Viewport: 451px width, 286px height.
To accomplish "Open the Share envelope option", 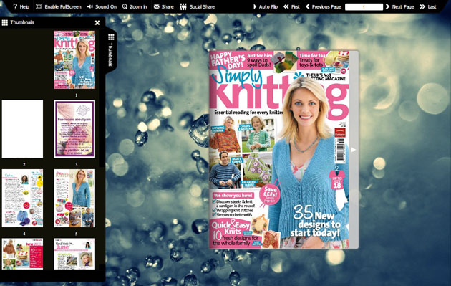I will click(x=163, y=6).
